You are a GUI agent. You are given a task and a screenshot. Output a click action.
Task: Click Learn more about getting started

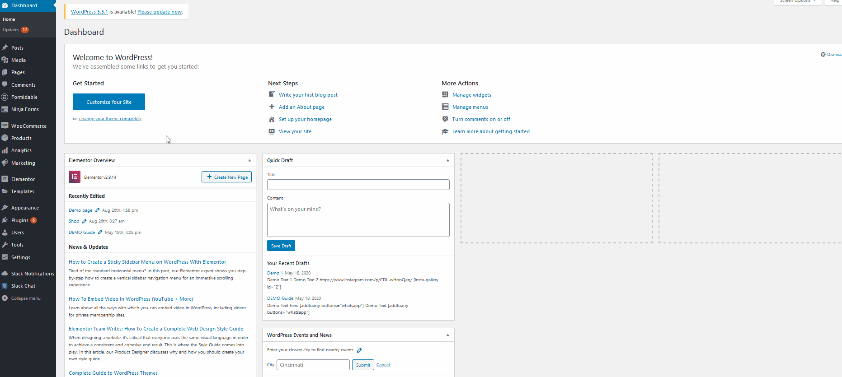491,131
